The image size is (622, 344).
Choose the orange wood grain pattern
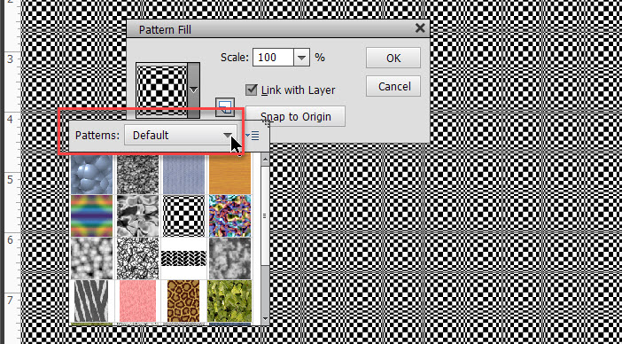(x=230, y=174)
